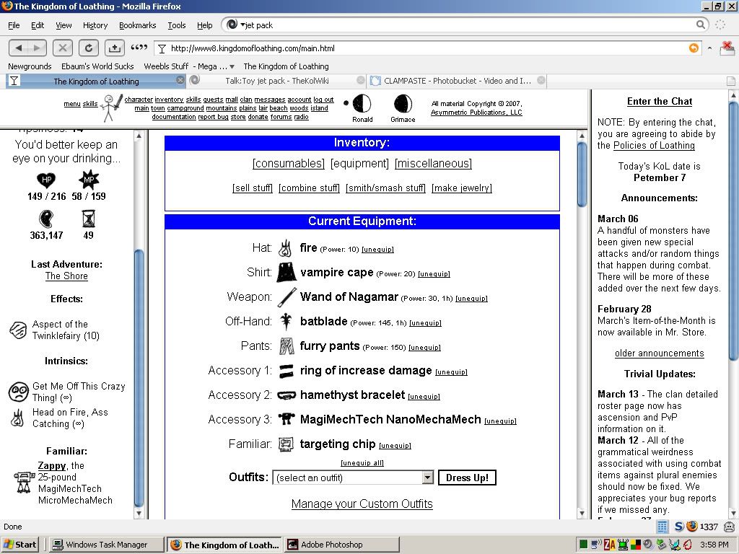
Task: Switch to Adobe Photoshop in taskbar
Action: (342, 545)
